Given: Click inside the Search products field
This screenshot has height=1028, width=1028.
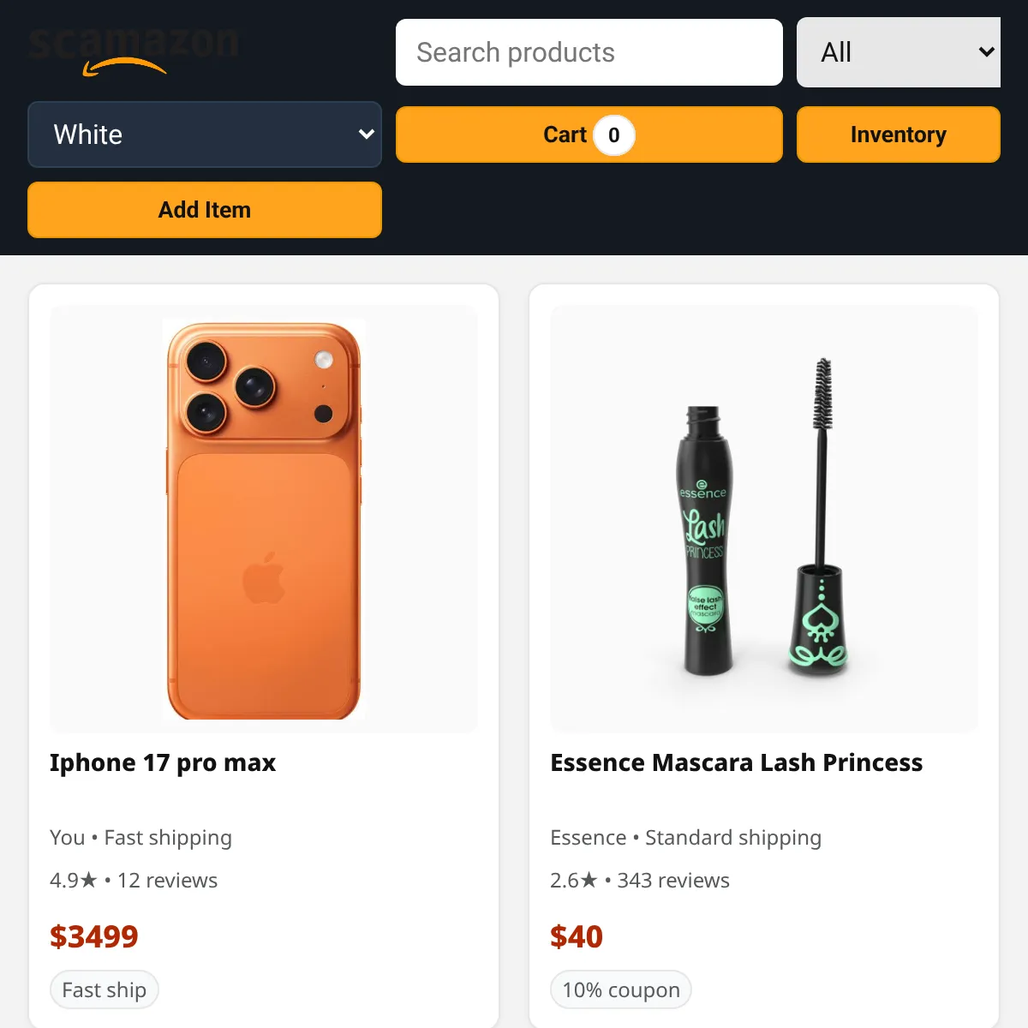Looking at the screenshot, I should pyautogui.click(x=589, y=52).
